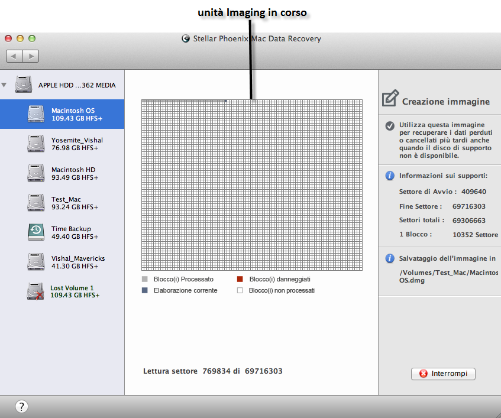501x418 pixels.
Task: Click the Settore di Avvio value 409640
Action: pyautogui.click(x=474, y=192)
